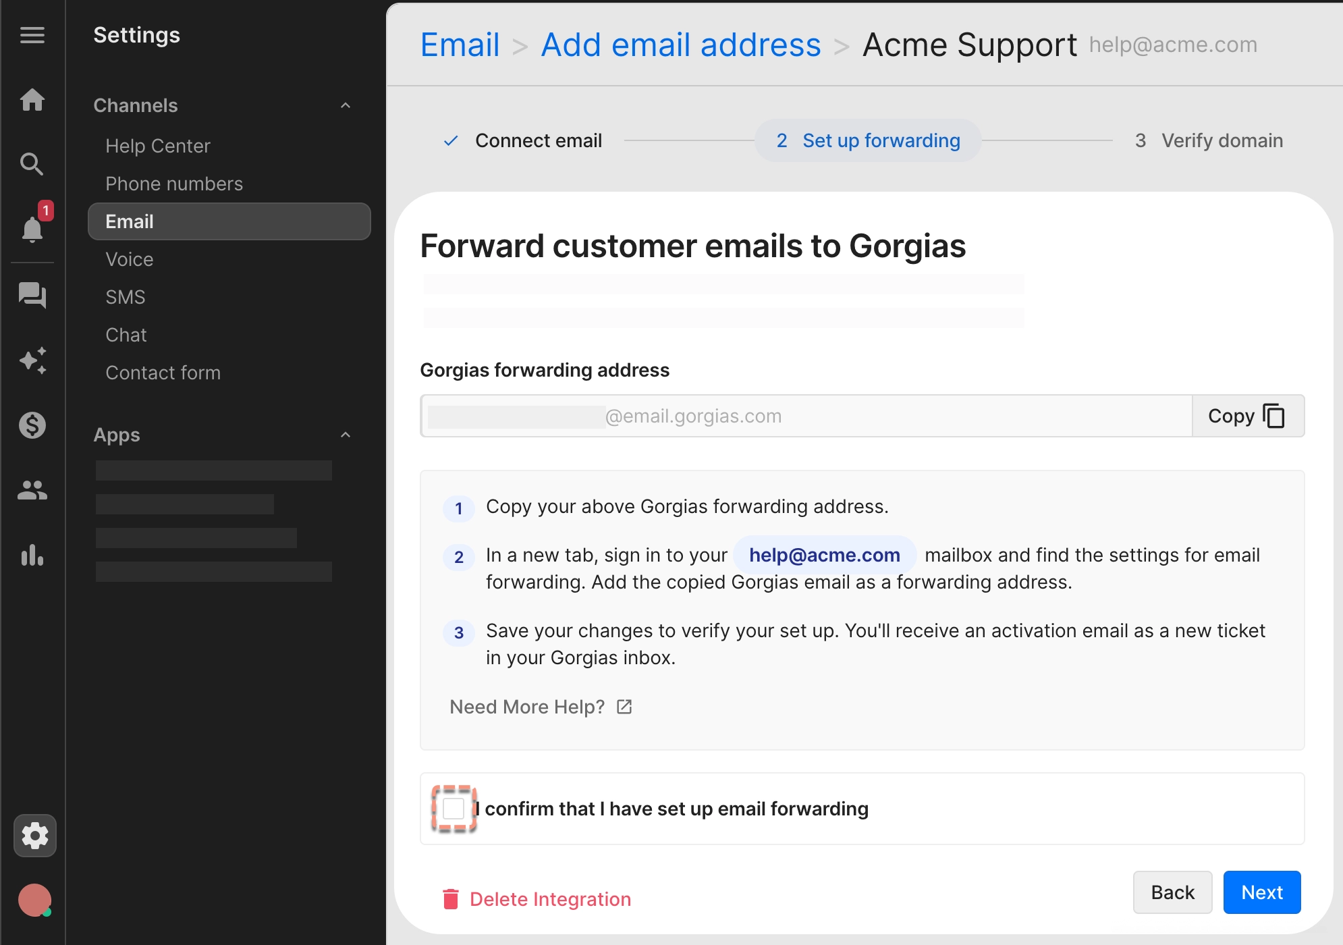Click the external link icon beside Need More Help

click(624, 707)
